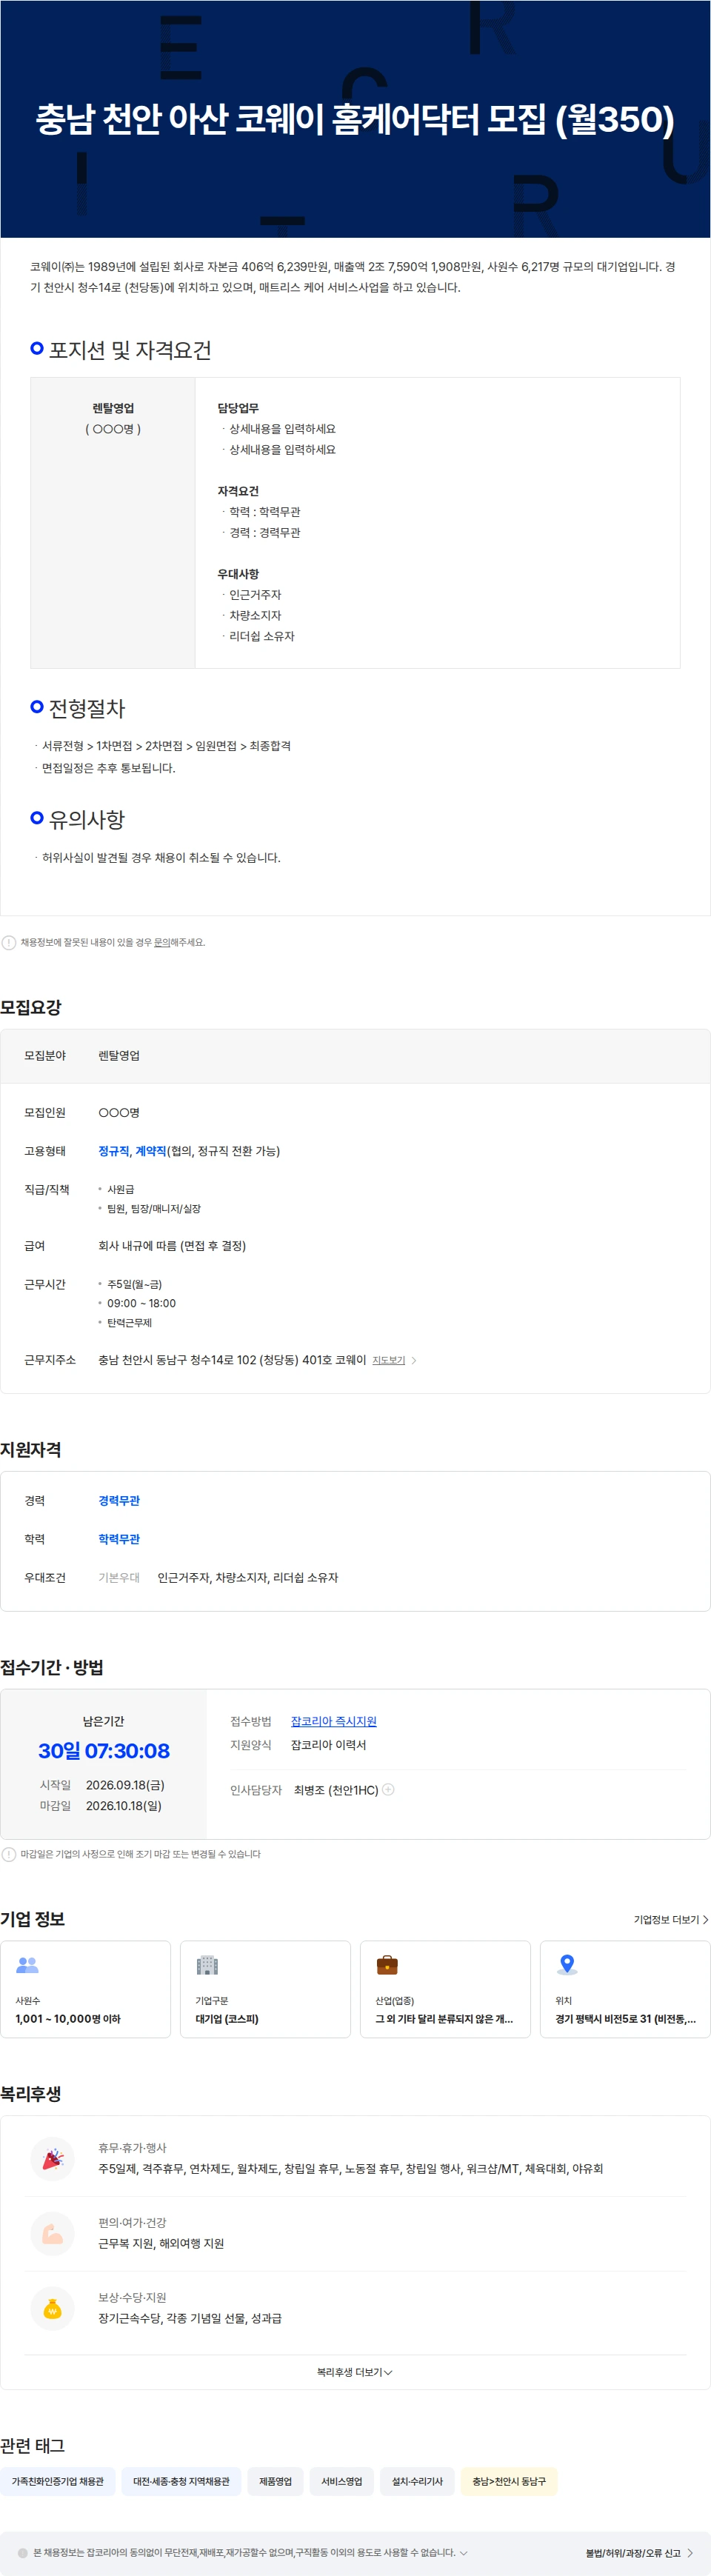The width and height of the screenshot is (711, 2576).
Task: Select the 서비스영업 tag
Action: click(x=342, y=2482)
